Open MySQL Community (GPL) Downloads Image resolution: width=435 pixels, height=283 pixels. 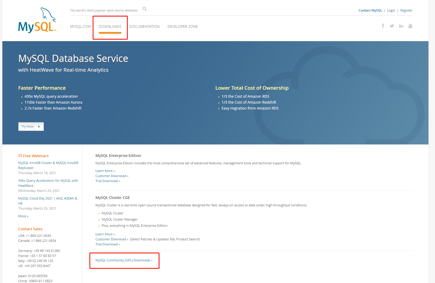(x=124, y=260)
